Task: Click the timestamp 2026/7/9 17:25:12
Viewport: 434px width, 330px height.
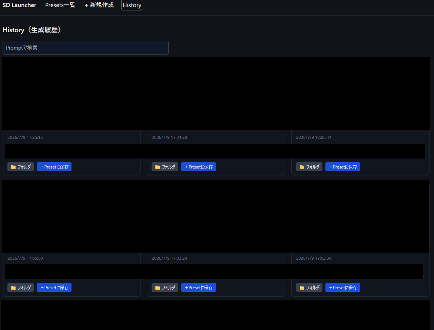Action: [x=25, y=137]
